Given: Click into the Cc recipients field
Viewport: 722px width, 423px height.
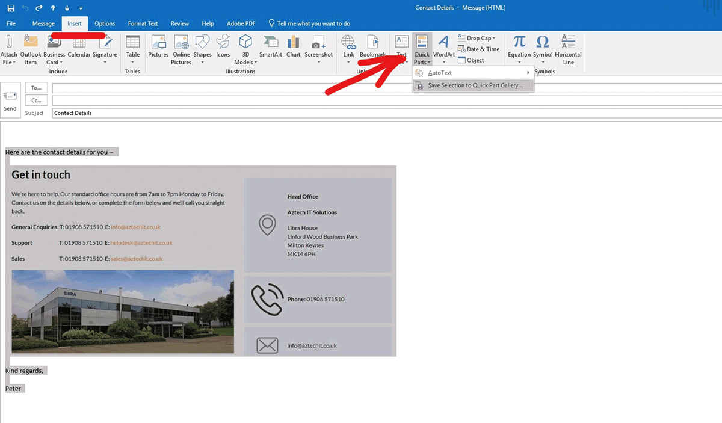Looking at the screenshot, I should pyautogui.click(x=387, y=100).
